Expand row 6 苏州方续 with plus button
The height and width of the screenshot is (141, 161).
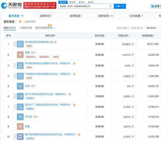coord(15,96)
